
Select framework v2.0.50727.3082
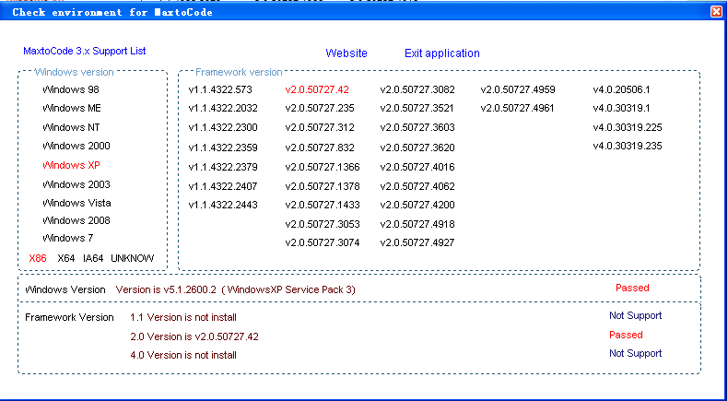click(417, 89)
